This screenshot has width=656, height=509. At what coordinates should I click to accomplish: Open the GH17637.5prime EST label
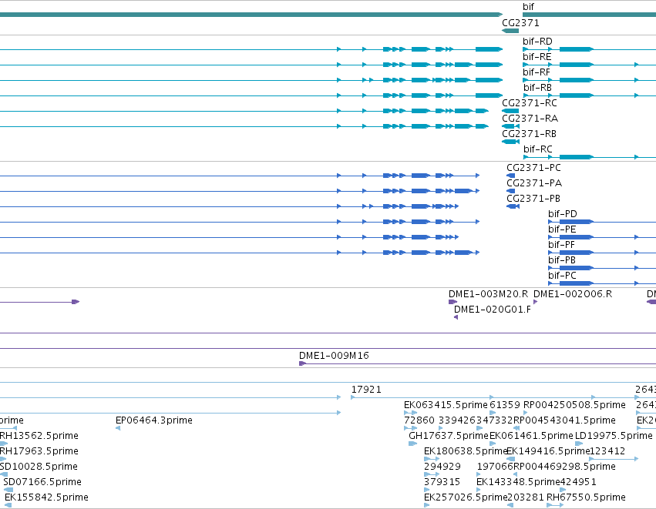pyautogui.click(x=449, y=436)
